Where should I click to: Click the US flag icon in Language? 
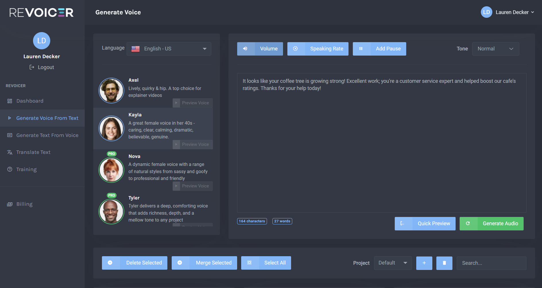click(x=135, y=49)
